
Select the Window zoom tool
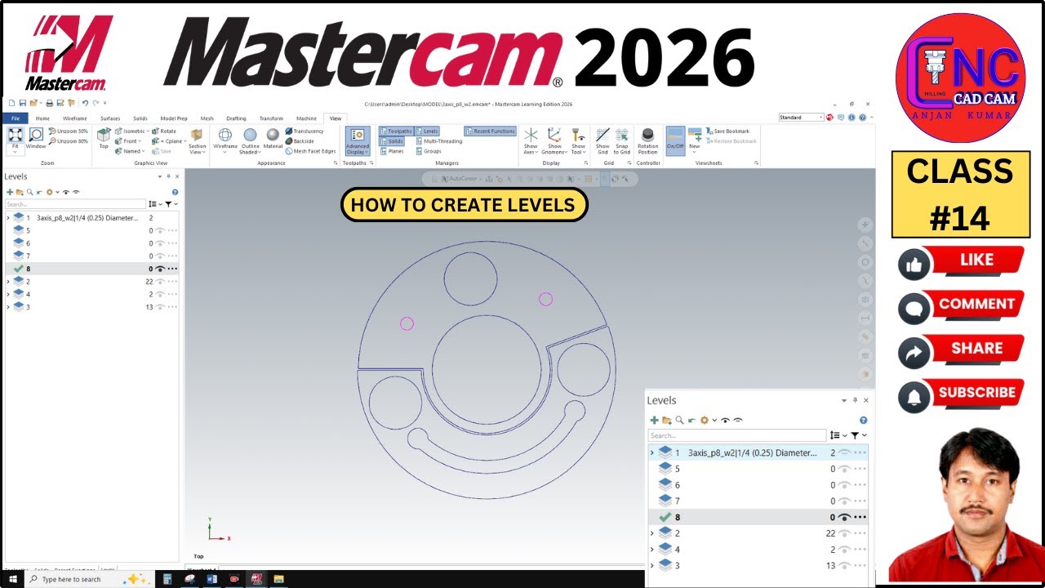(36, 137)
